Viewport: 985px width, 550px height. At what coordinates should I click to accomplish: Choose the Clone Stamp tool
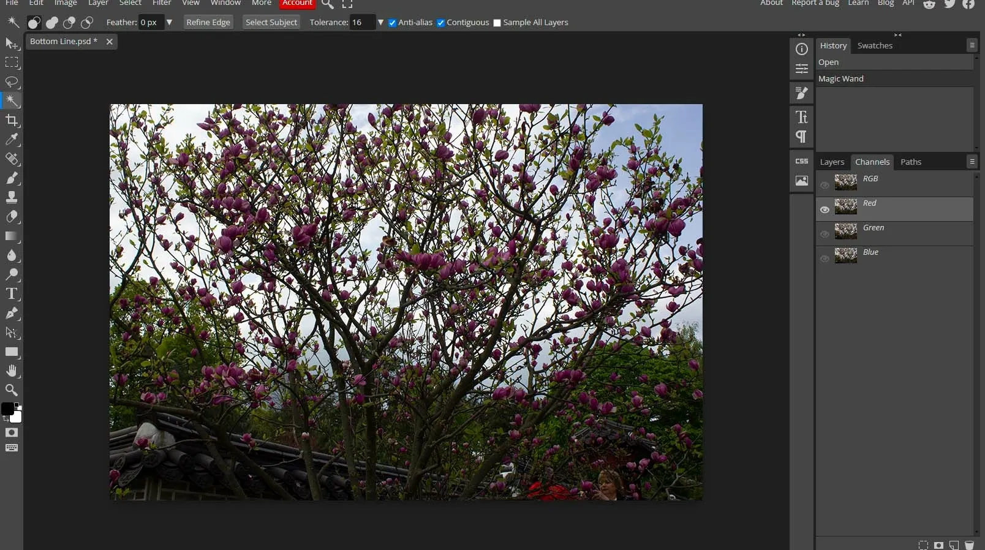[12, 197]
